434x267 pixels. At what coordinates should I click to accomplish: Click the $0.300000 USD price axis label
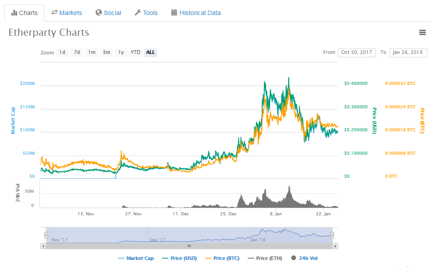tap(356, 107)
